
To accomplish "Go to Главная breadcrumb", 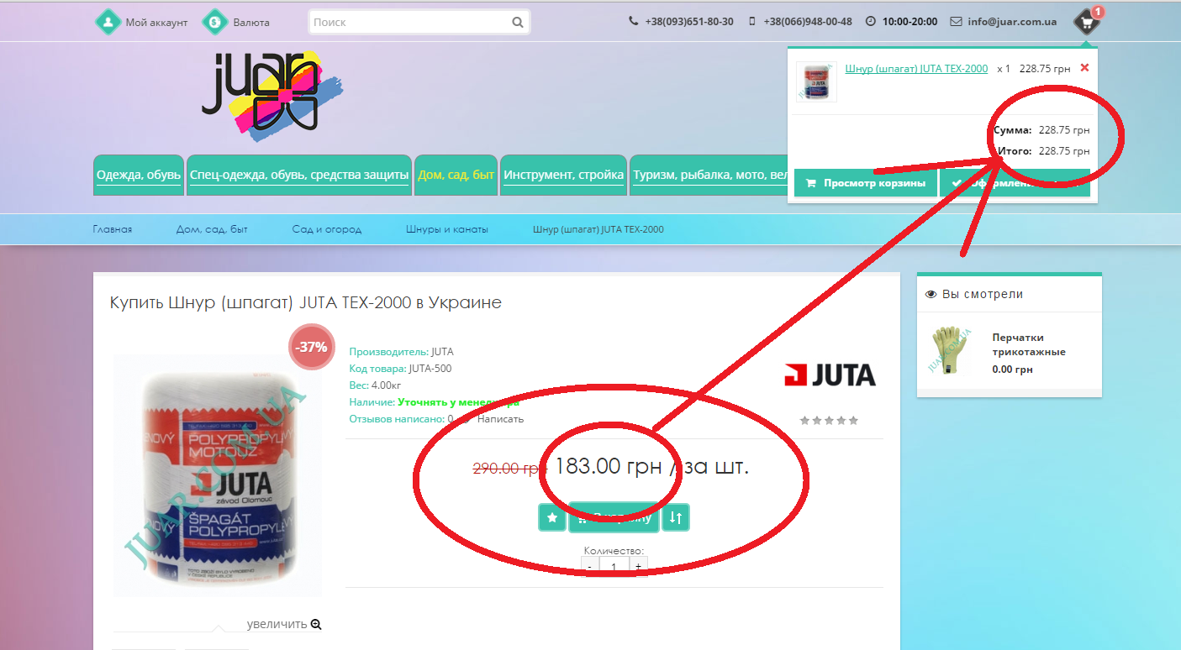I will point(113,229).
